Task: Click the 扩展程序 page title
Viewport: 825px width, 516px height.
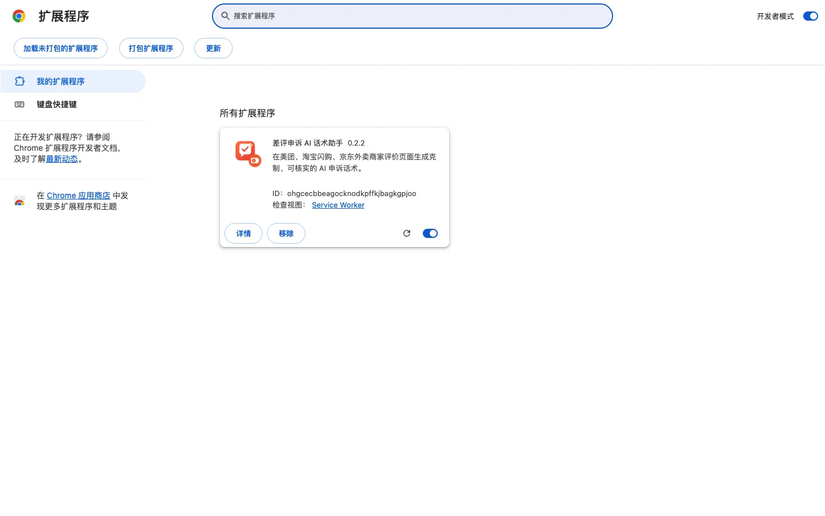Action: coord(64,16)
